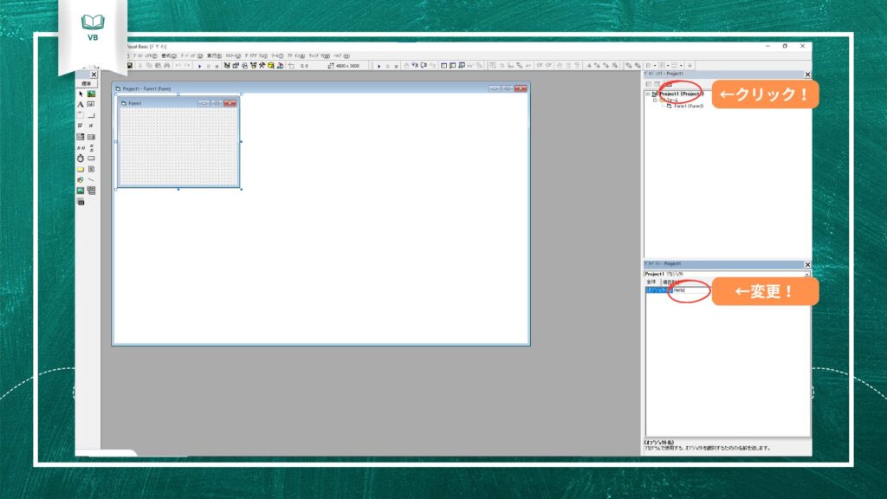The image size is (887, 499).
Task: Select the CommandButton control tool
Action: tap(91, 115)
